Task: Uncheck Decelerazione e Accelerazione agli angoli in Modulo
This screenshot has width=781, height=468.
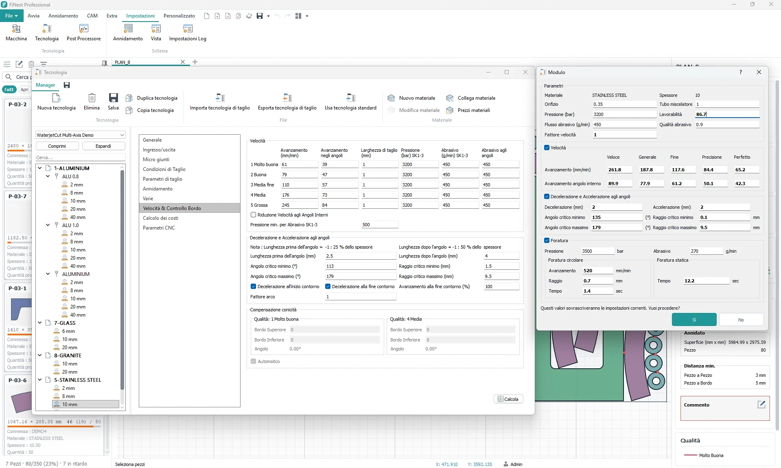Action: pos(547,197)
